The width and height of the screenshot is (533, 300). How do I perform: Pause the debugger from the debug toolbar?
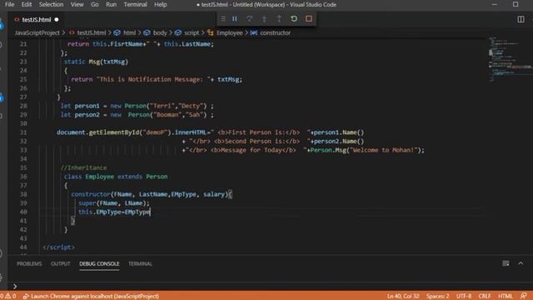[235, 18]
